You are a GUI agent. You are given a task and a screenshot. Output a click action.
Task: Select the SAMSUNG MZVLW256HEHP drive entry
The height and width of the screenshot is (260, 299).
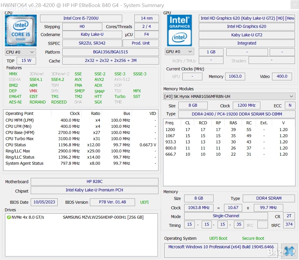(103, 217)
